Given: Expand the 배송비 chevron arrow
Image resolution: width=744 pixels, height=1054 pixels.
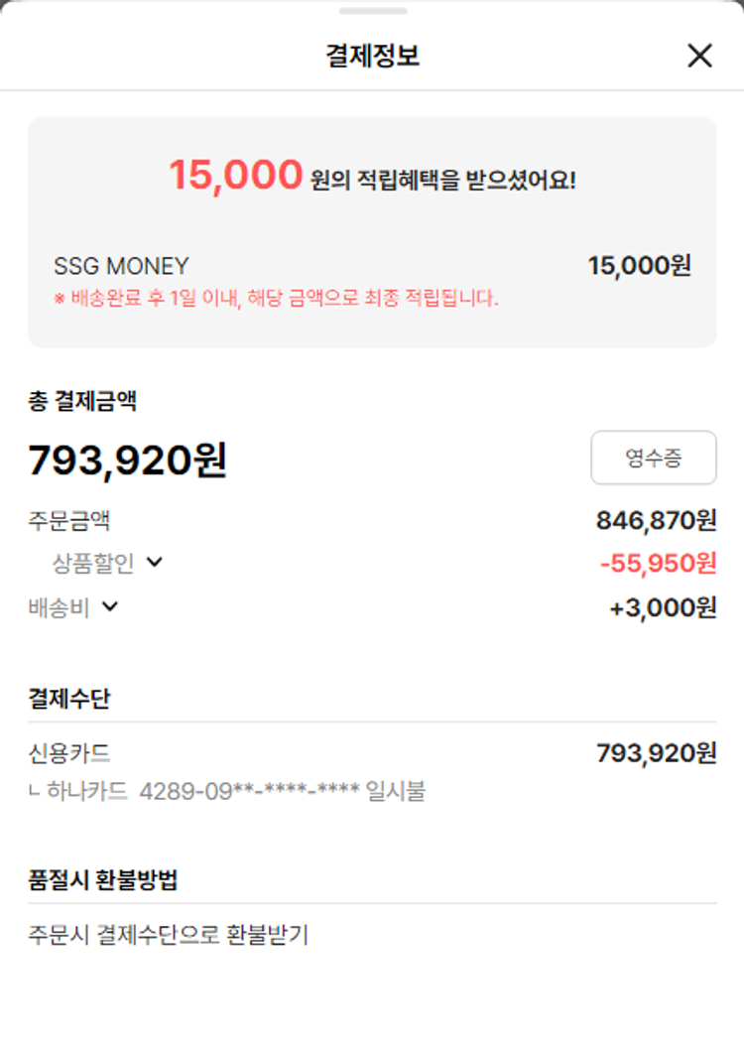Looking at the screenshot, I should tap(110, 606).
